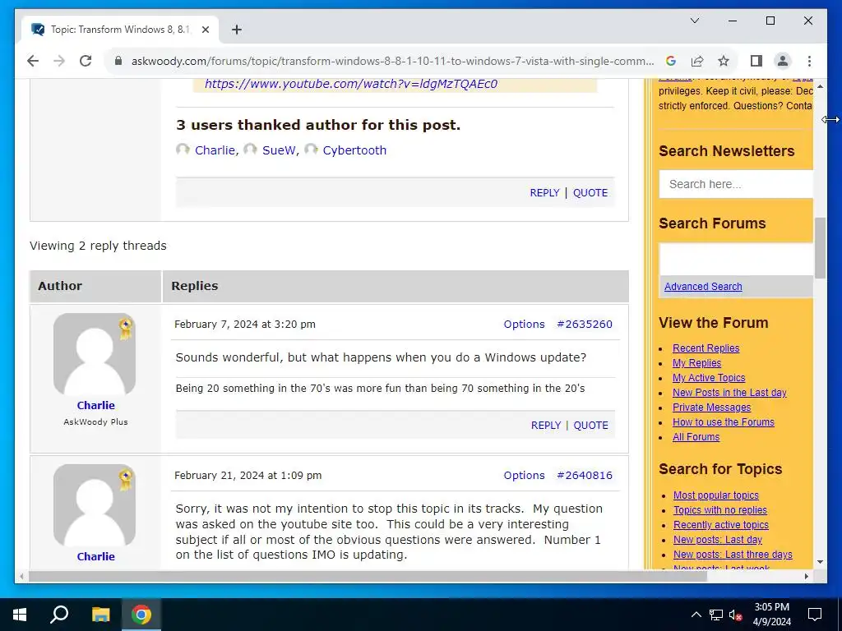Click Charlie's avatar on February 7 reply
Screen dimensions: 842x631
[95, 354]
